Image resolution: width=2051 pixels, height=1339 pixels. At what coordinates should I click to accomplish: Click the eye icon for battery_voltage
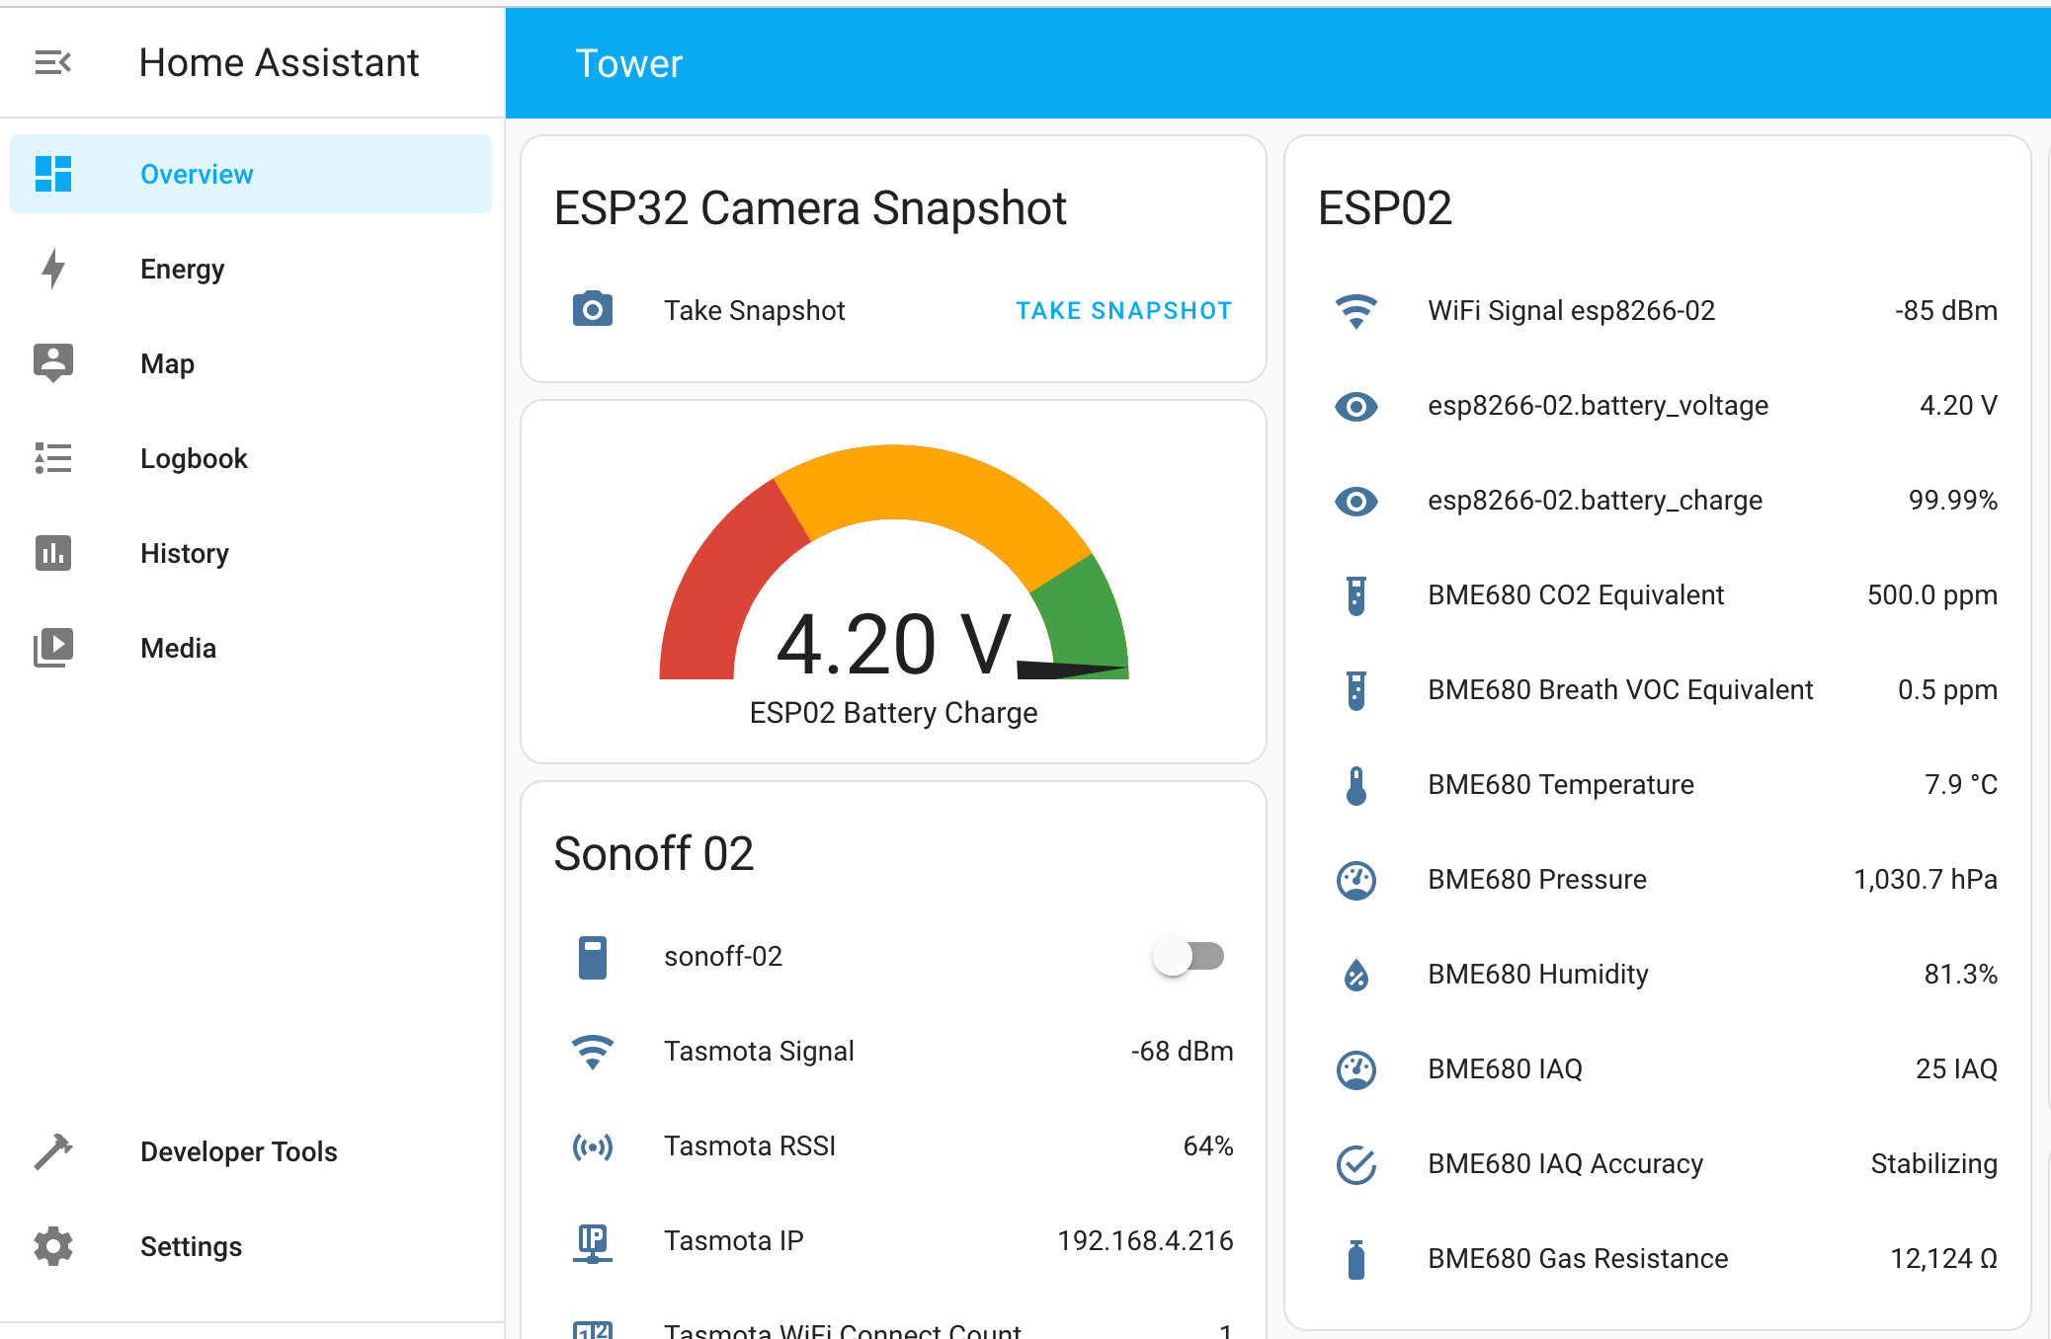pyautogui.click(x=1356, y=406)
